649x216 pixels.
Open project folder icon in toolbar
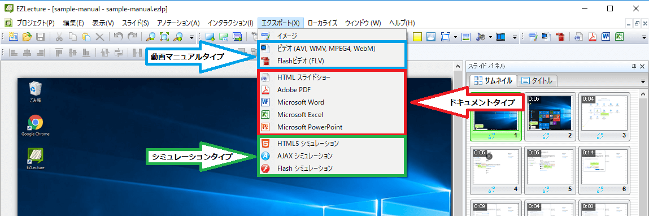coord(27,37)
